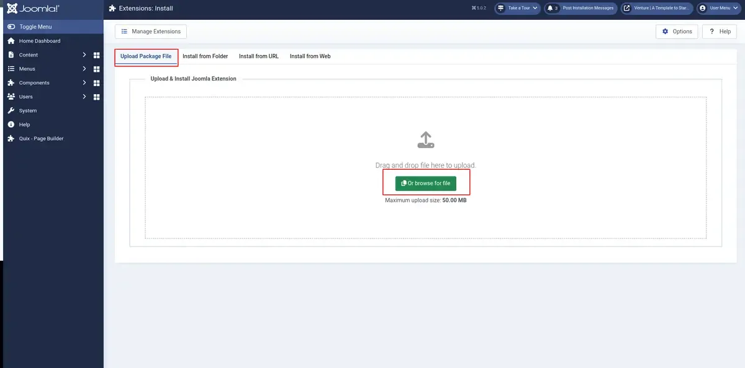Click the Maximum upload size text
Image resolution: width=745 pixels, height=368 pixels.
click(426, 201)
